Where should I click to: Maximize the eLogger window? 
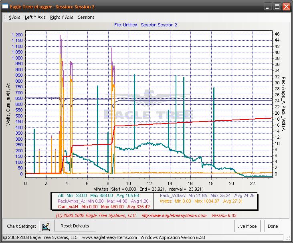(277, 7)
